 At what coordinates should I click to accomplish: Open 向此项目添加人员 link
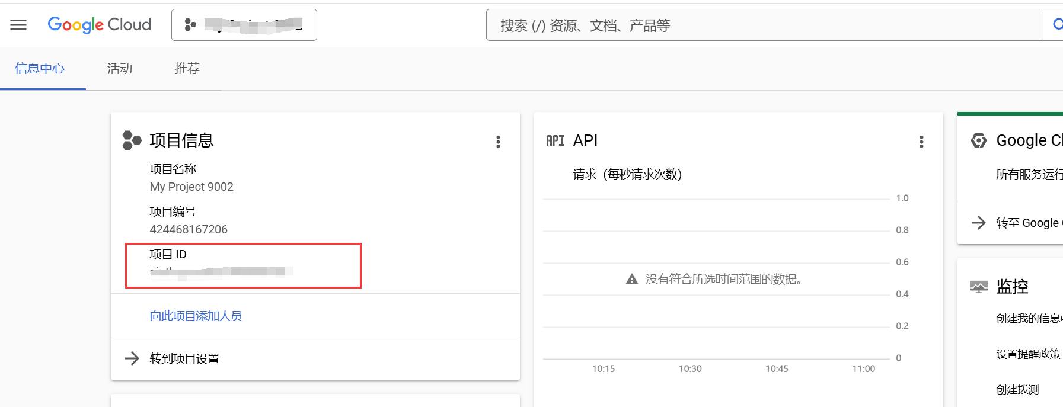point(196,316)
